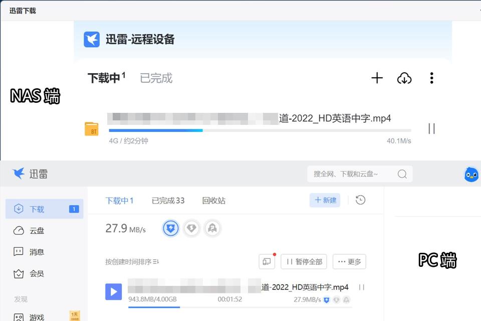481x321 pixels.
Task: Click the 暂停全部 button
Action: click(304, 262)
